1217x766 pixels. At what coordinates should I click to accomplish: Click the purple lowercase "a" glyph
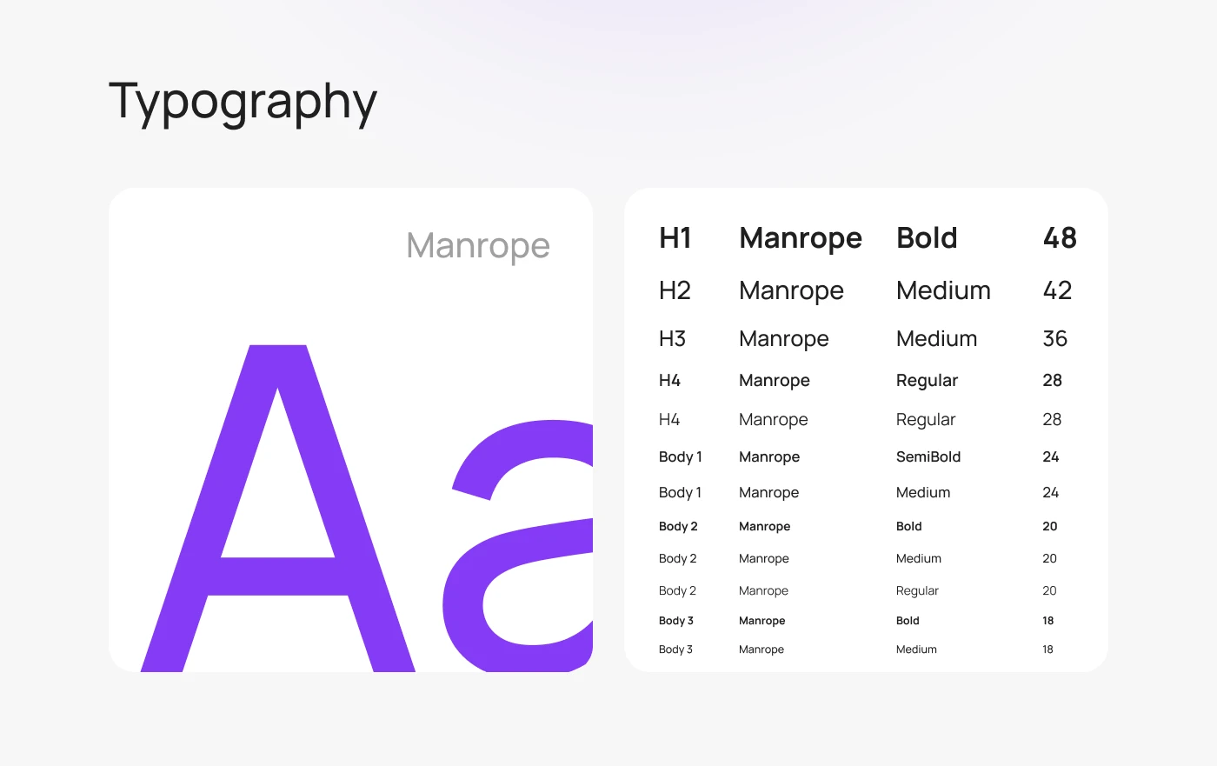tap(518, 546)
